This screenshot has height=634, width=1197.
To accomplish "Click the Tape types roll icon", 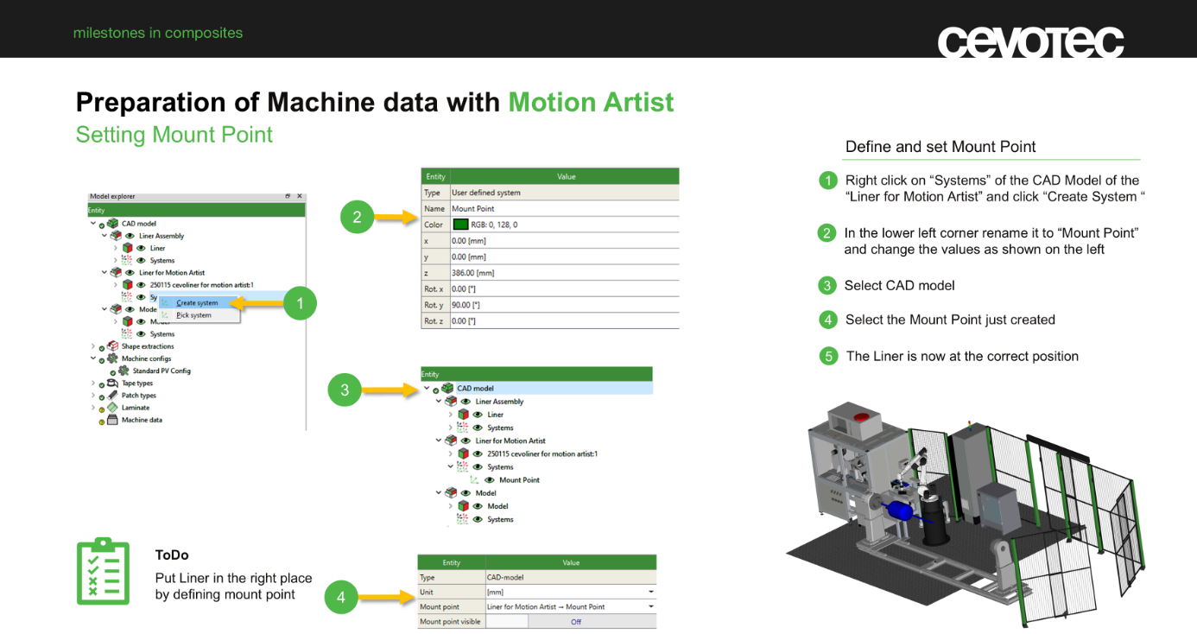I will [x=112, y=383].
